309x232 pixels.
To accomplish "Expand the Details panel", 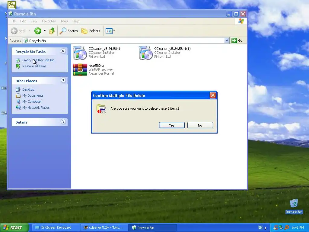I will (63, 122).
